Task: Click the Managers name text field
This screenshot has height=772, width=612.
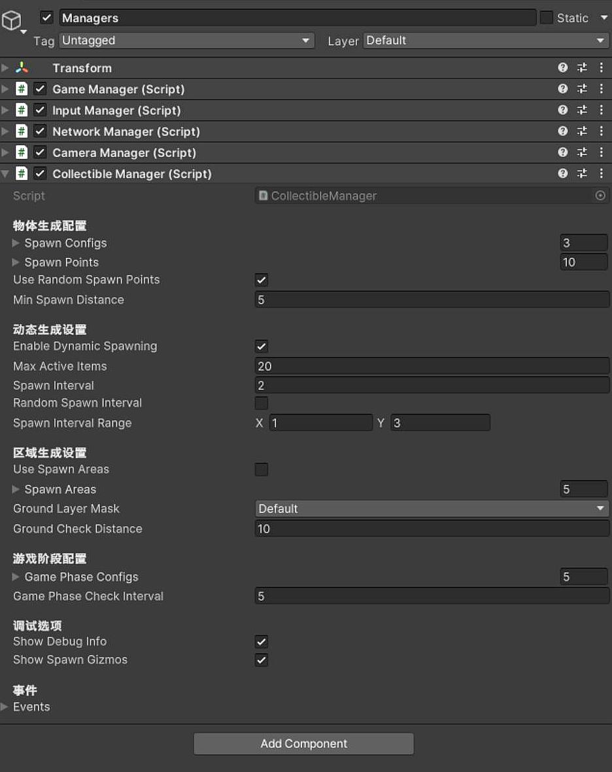Action: 297,18
